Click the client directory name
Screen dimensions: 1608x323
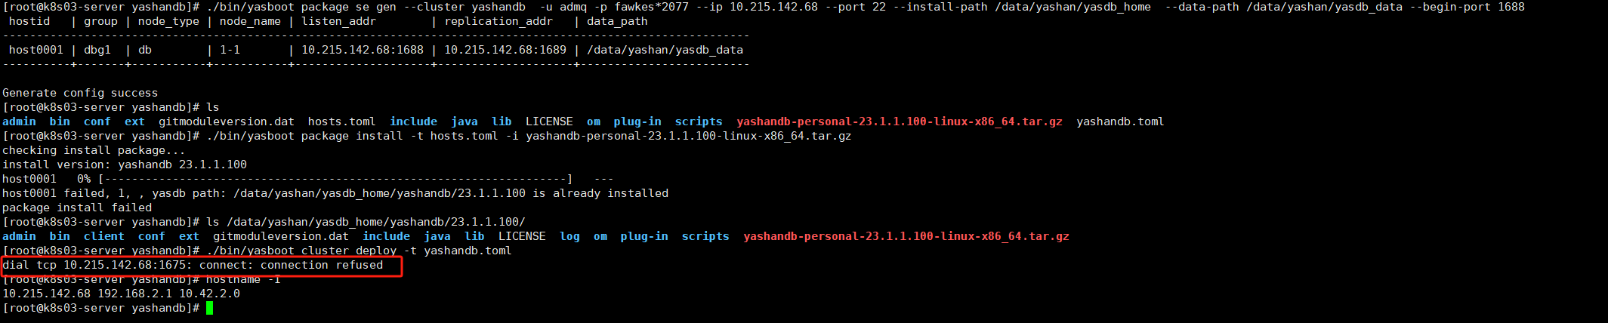104,236
